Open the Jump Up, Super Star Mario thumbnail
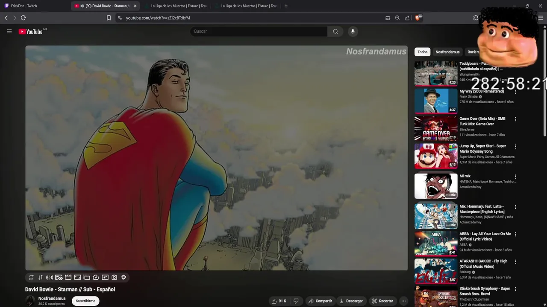 436,156
